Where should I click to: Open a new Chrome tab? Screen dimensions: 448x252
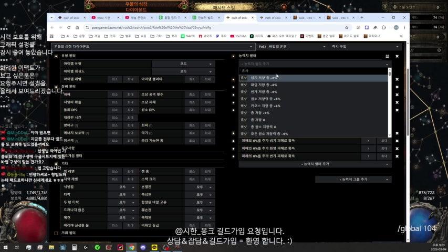(x=362, y=17)
